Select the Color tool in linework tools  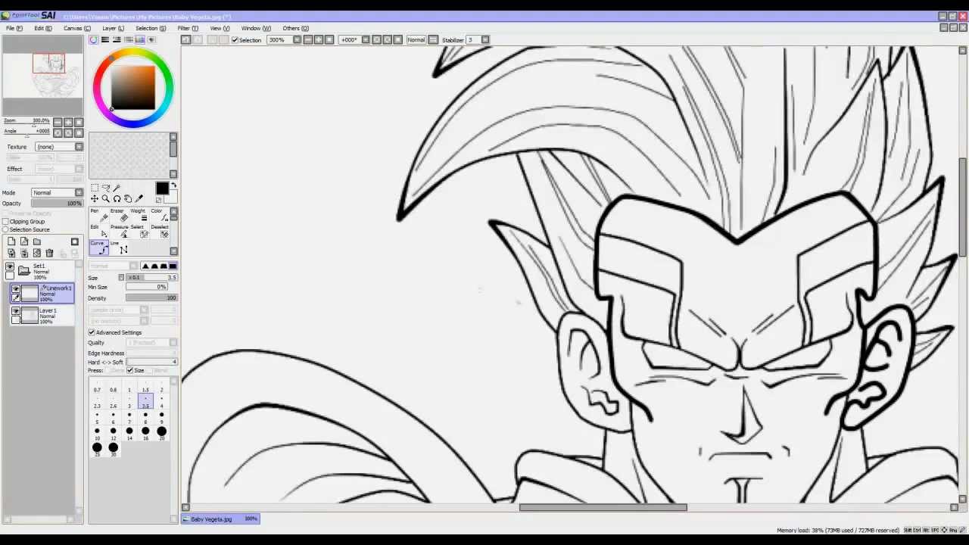(x=159, y=216)
